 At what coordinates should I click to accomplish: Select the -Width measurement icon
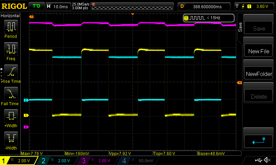coord(11,138)
